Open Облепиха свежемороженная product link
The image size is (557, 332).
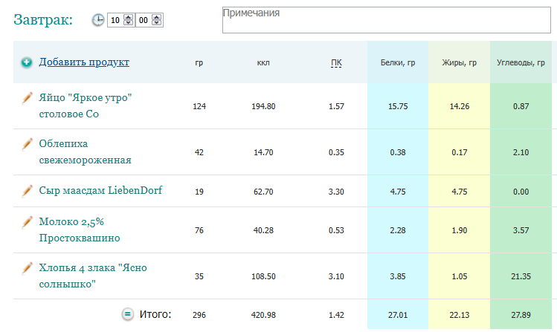coord(86,152)
